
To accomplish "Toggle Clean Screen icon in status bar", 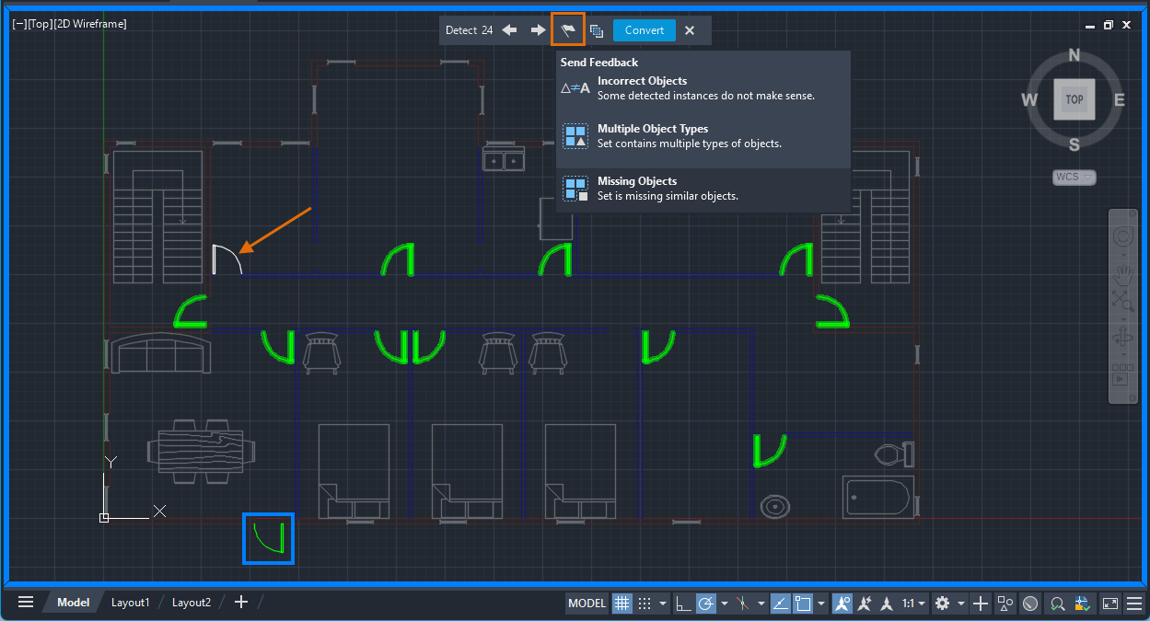I will click(x=1110, y=604).
